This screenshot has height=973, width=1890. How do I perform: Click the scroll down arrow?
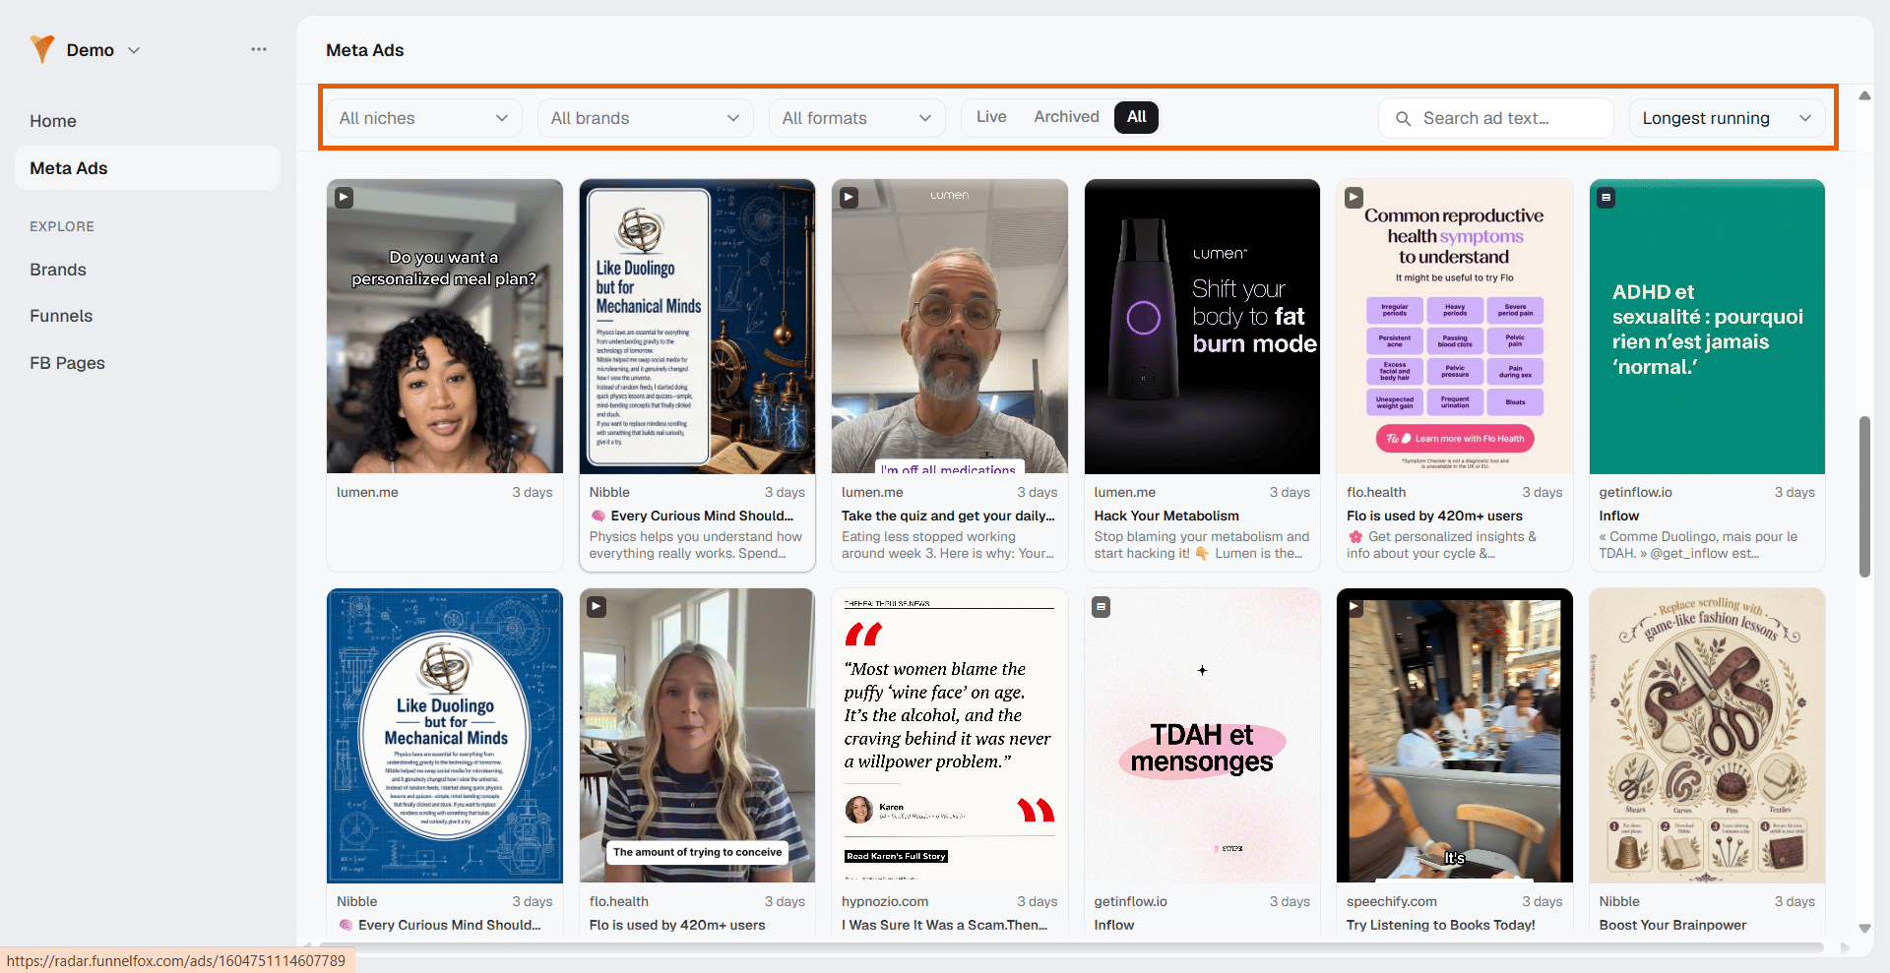[x=1864, y=928]
